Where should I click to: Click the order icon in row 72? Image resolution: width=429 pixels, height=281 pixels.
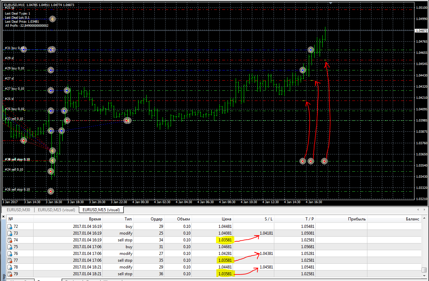pyautogui.click(x=10, y=226)
